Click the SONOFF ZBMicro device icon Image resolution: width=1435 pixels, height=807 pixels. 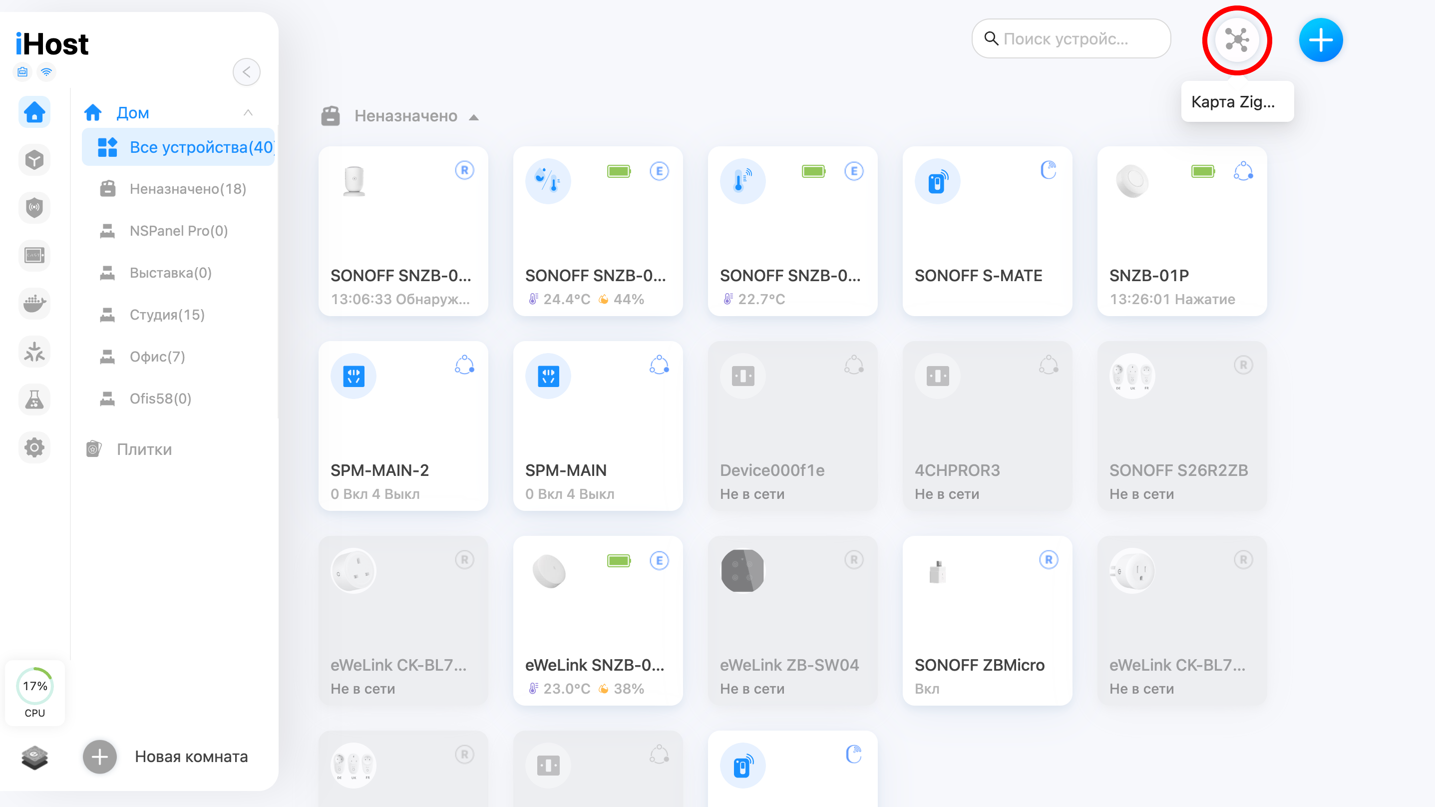pyautogui.click(x=938, y=571)
